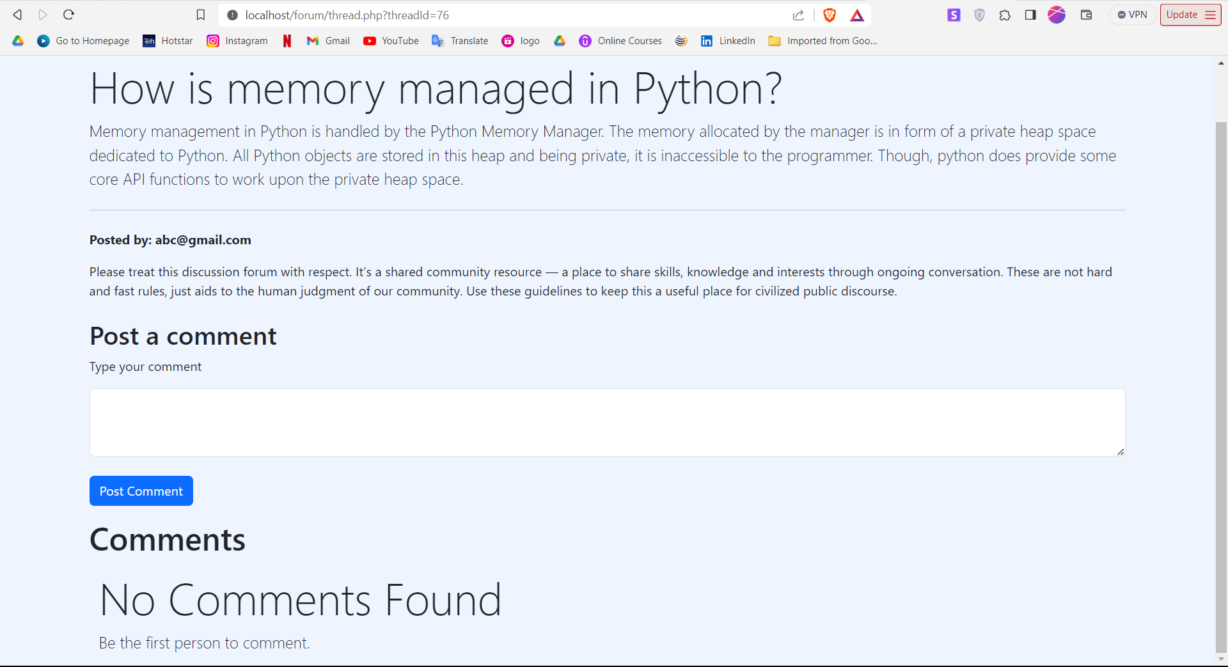Bookmark this page using bookmark icon

pyautogui.click(x=201, y=15)
